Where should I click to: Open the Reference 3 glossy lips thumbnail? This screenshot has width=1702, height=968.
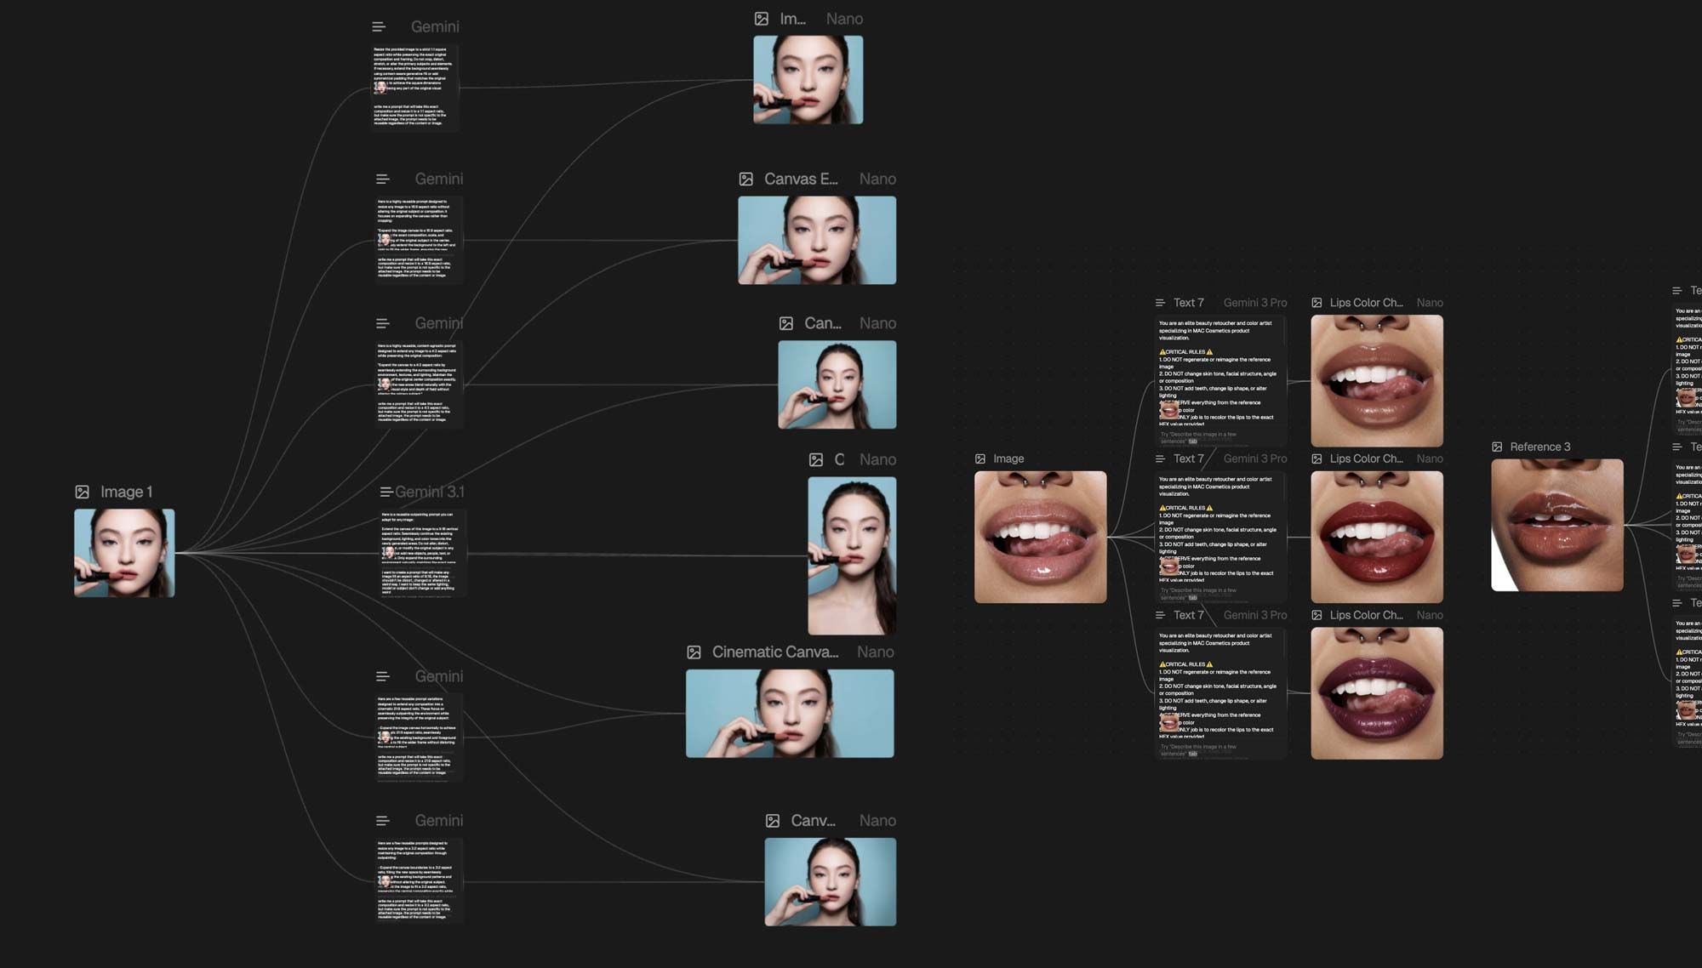point(1557,525)
